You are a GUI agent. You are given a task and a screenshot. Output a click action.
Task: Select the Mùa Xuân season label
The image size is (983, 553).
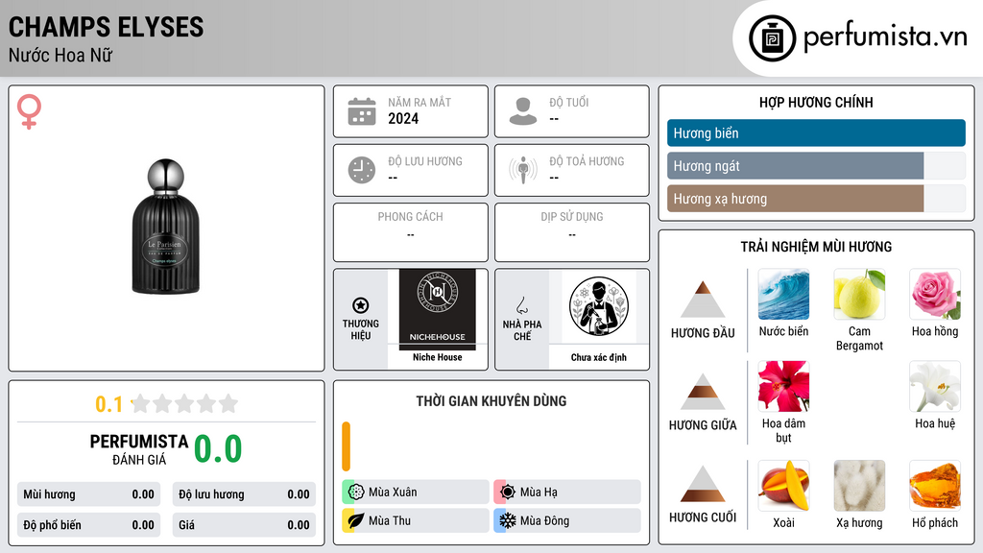tap(393, 493)
